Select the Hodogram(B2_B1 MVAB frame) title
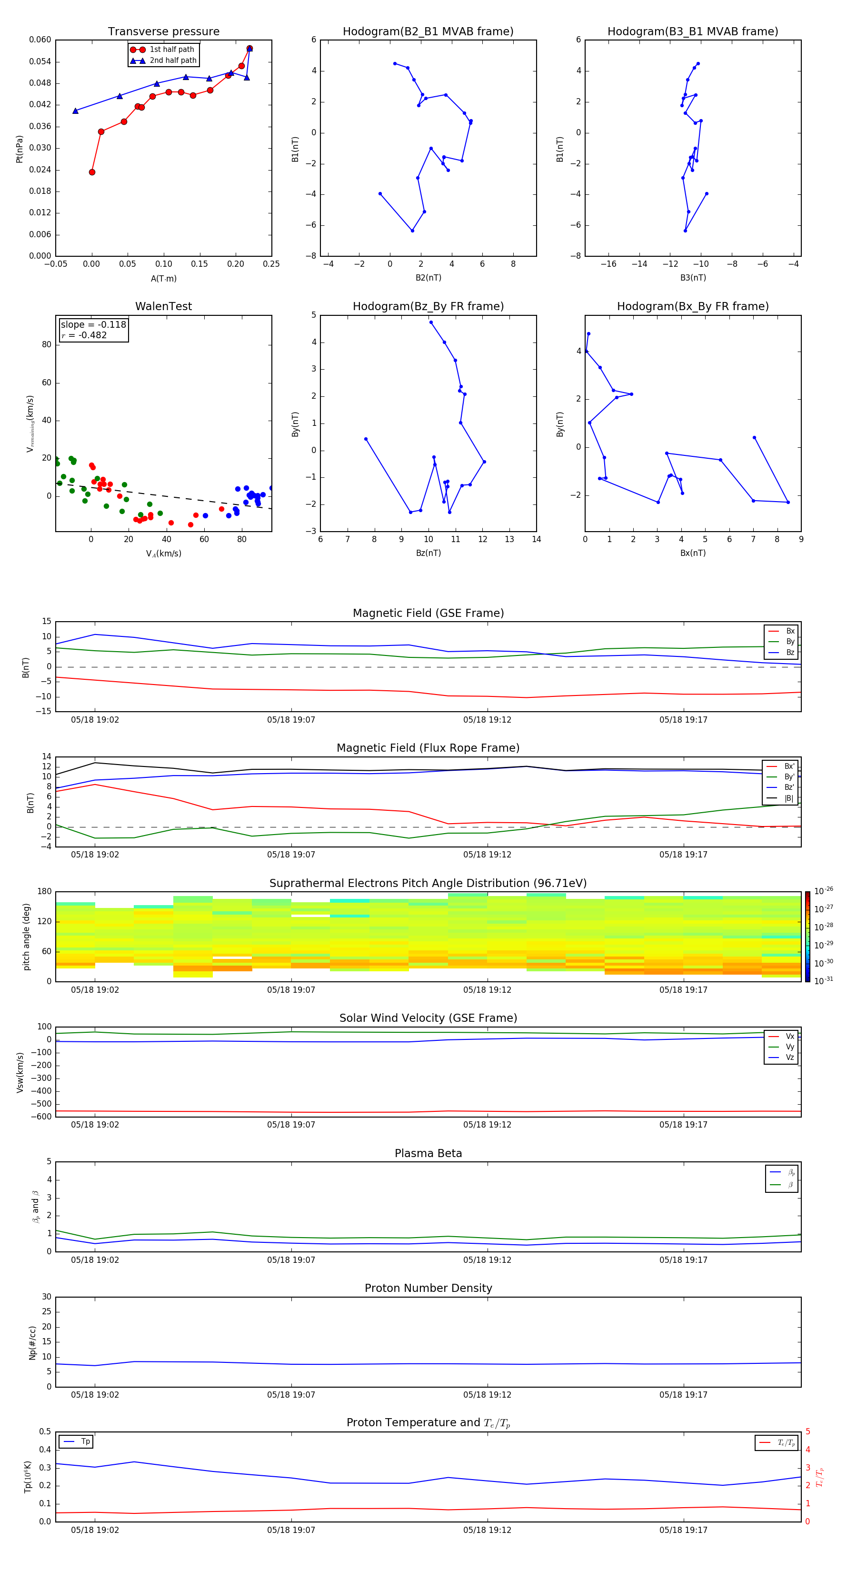 428,32
